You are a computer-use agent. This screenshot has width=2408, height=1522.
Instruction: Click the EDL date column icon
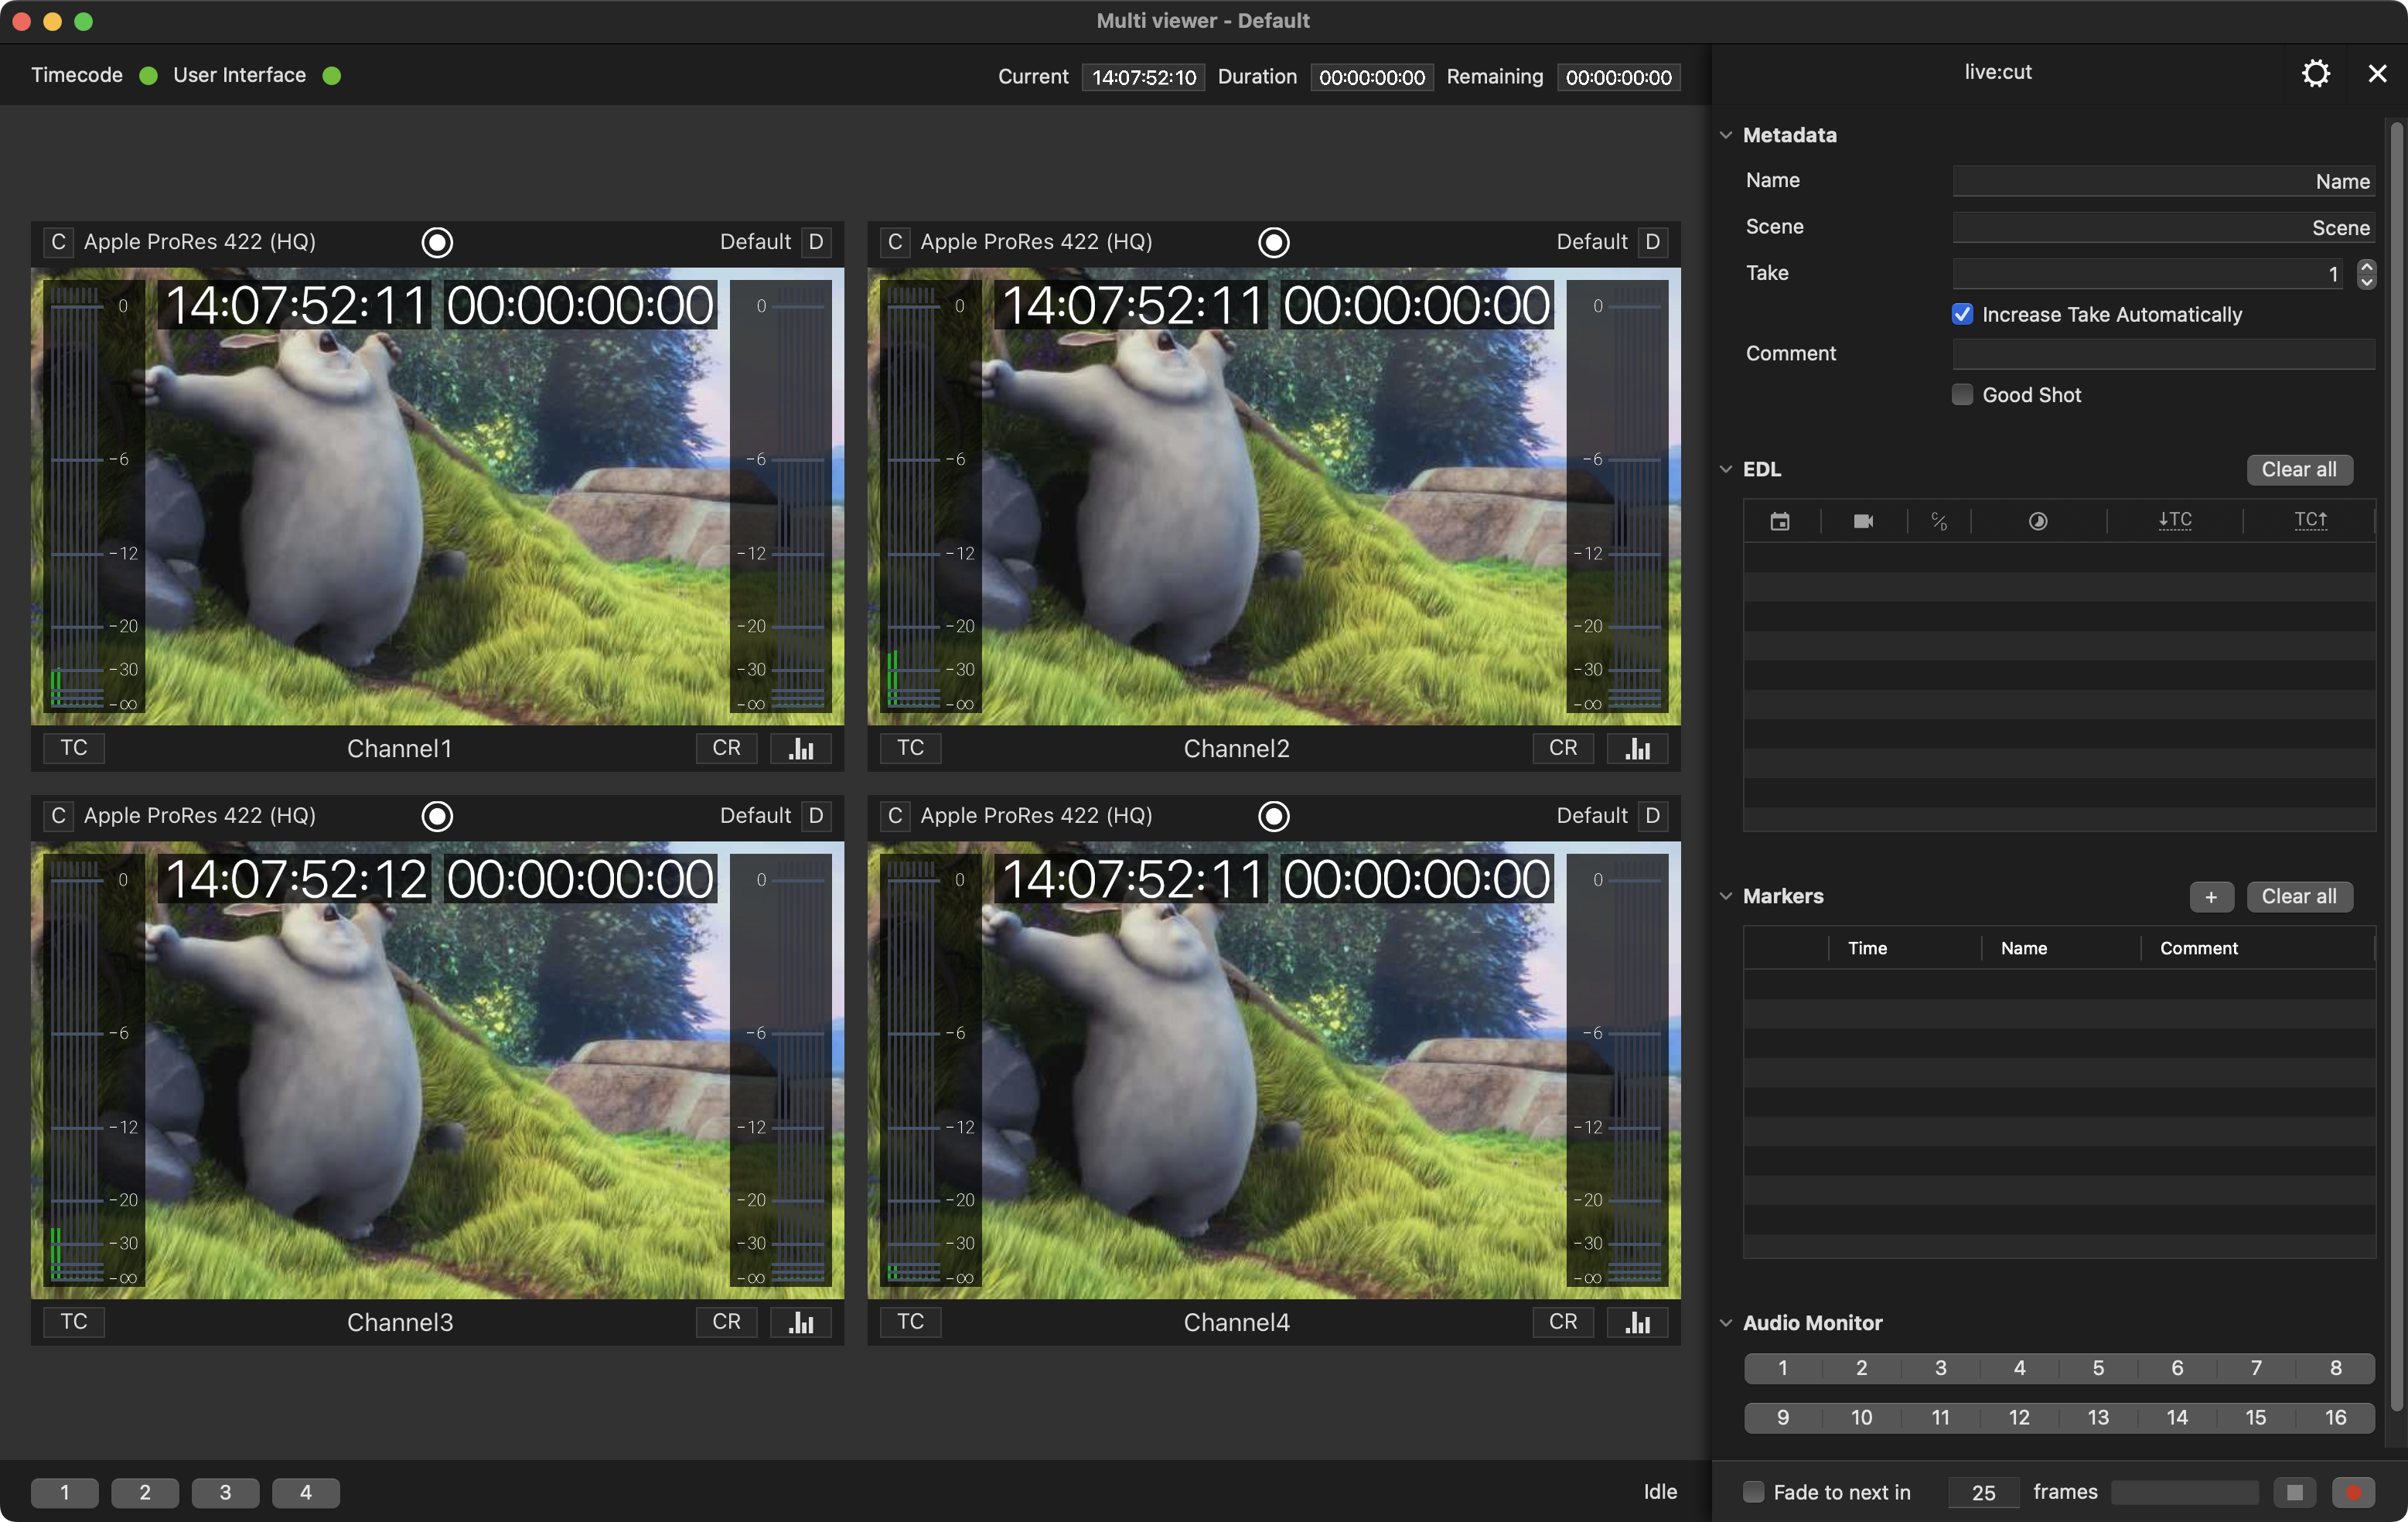tap(1780, 521)
